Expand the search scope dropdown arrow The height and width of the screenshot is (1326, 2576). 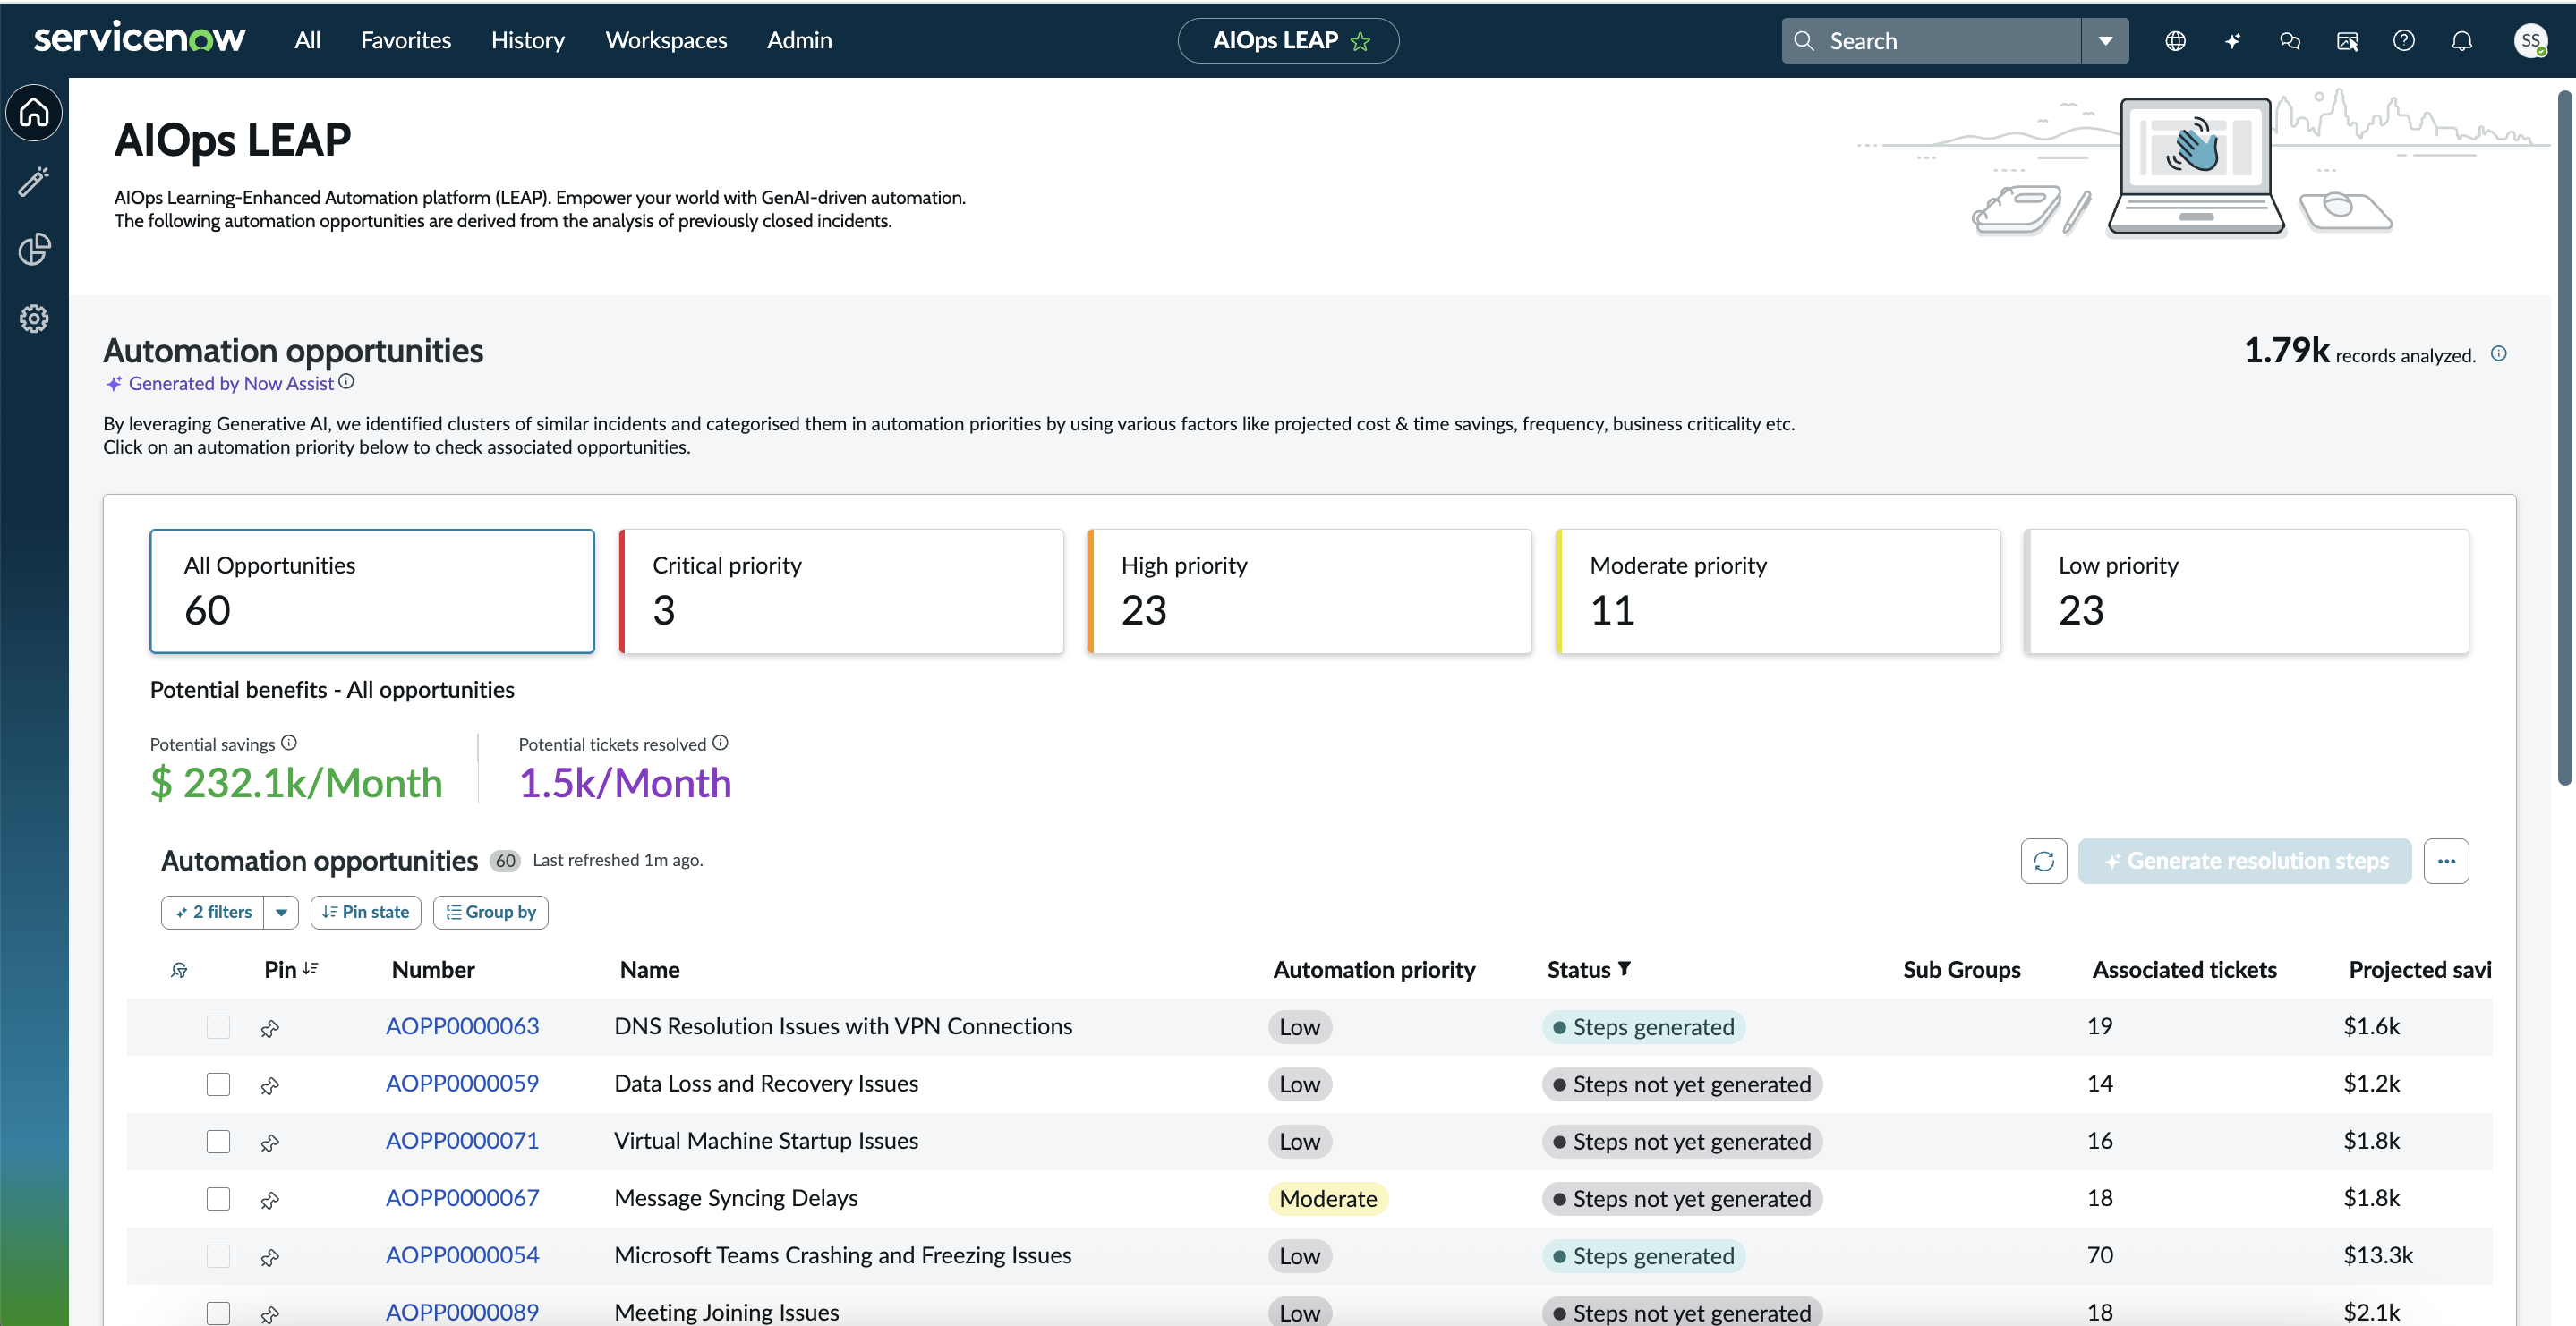click(2105, 41)
